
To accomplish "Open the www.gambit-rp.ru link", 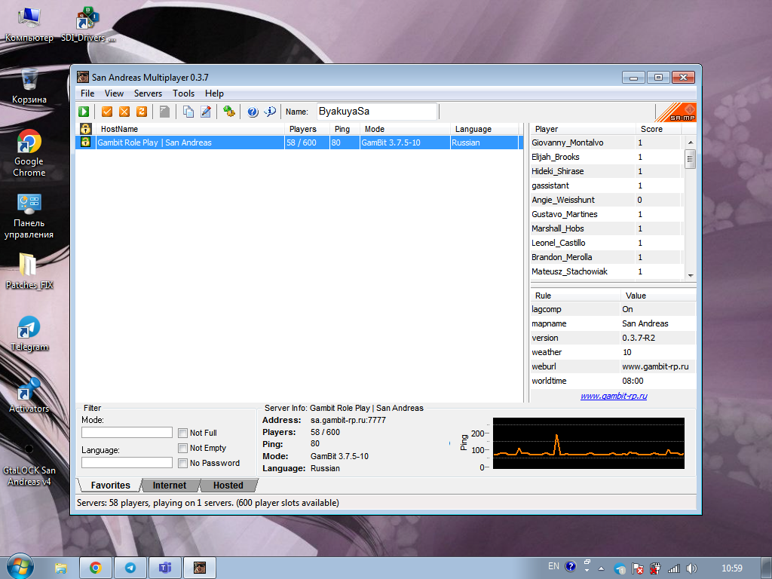I will [x=613, y=396].
